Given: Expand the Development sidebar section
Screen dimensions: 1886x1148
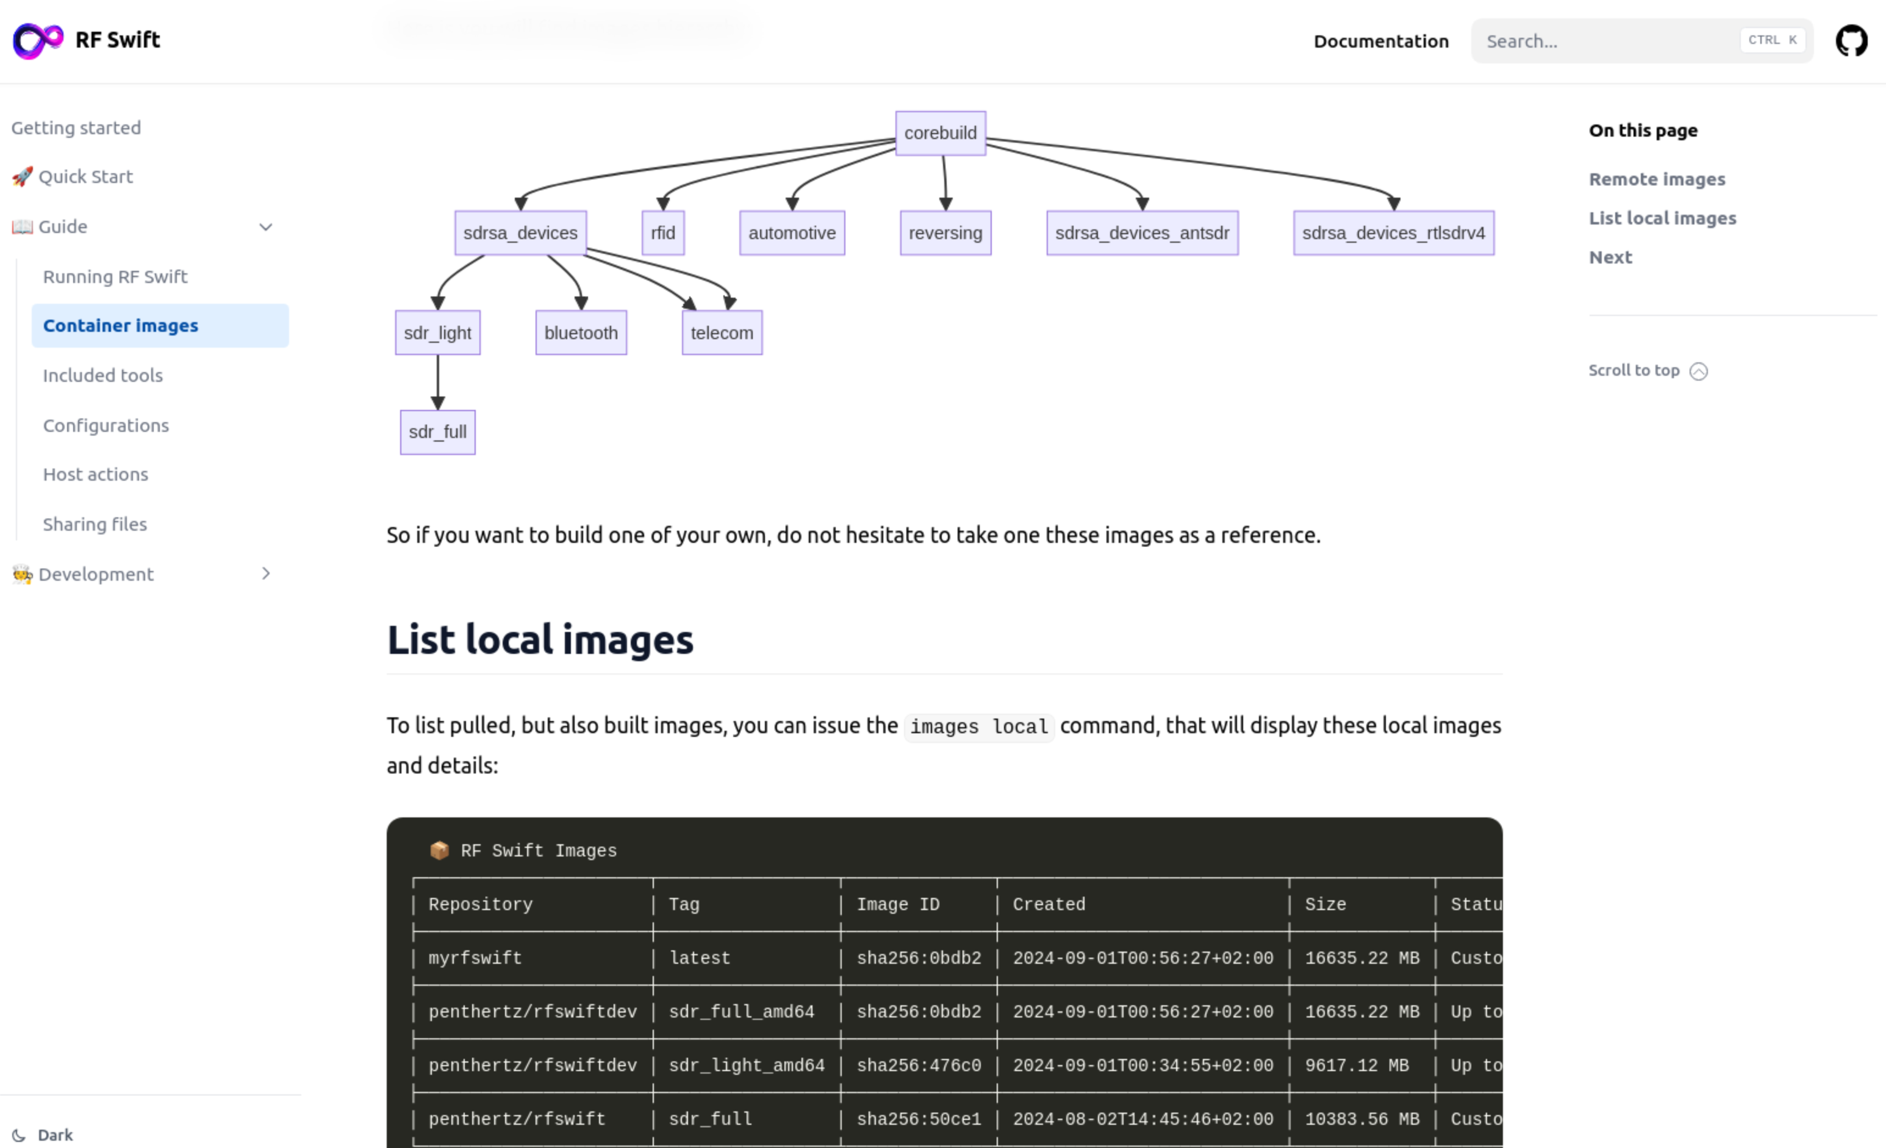Looking at the screenshot, I should (267, 574).
